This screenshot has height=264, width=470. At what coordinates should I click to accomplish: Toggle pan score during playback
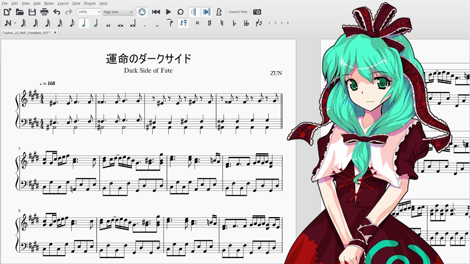click(207, 12)
